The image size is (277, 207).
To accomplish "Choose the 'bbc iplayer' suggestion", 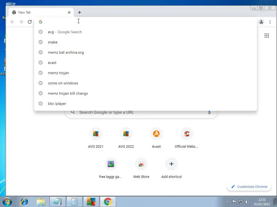I will (x=145, y=103).
